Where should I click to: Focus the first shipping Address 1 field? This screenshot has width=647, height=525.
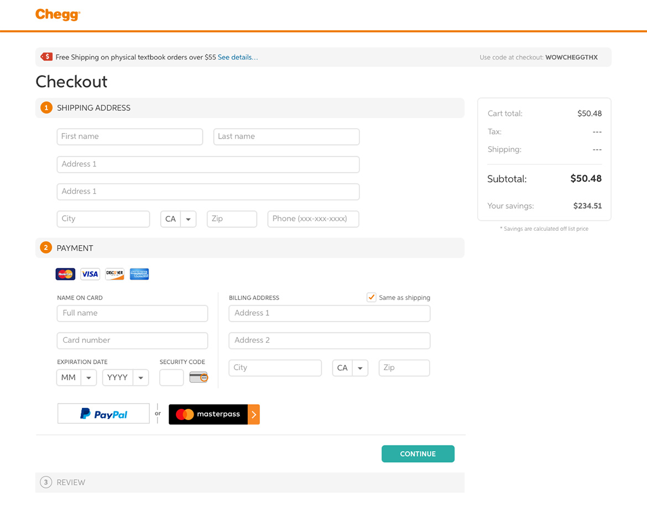click(208, 165)
